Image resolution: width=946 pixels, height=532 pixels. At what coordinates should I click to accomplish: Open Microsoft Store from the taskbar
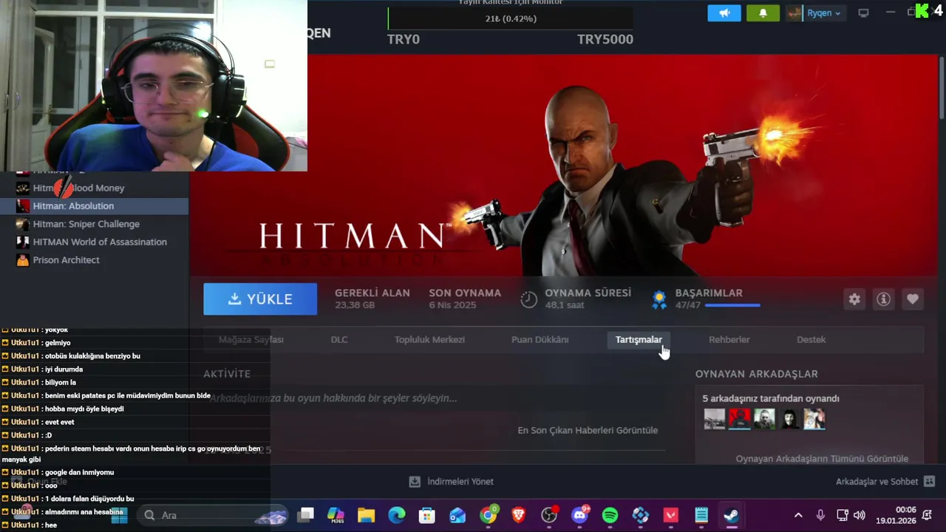click(427, 515)
